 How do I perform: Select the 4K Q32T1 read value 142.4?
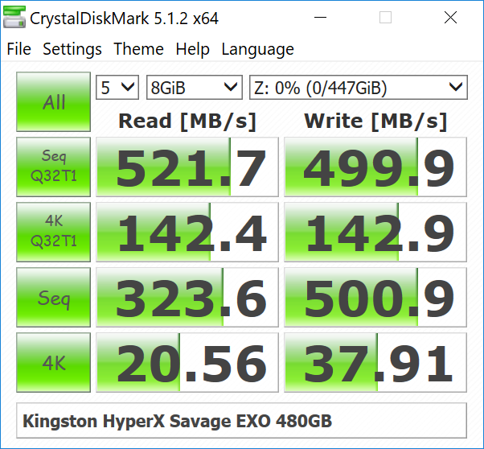point(187,232)
